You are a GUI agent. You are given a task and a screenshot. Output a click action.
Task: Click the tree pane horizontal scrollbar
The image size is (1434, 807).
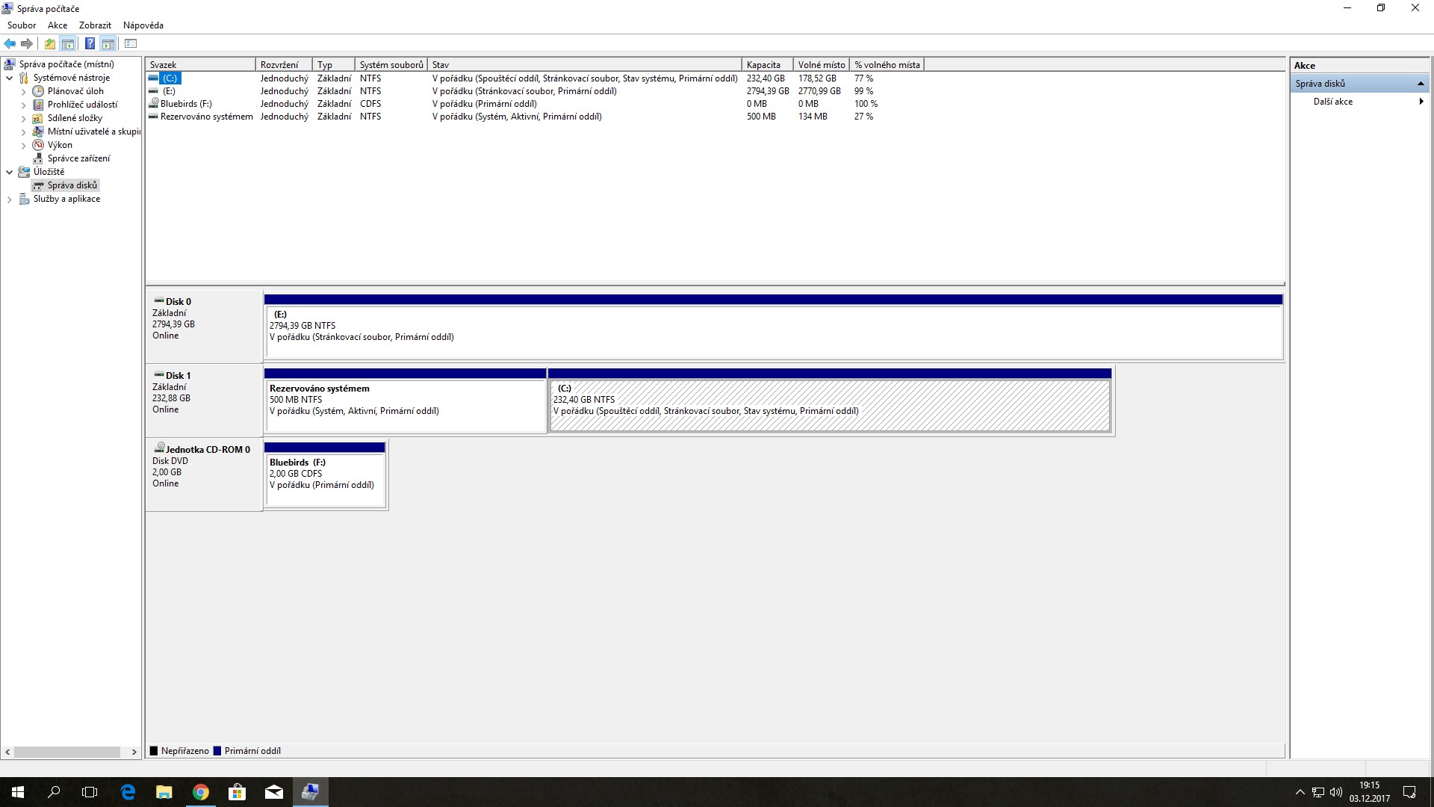point(67,752)
